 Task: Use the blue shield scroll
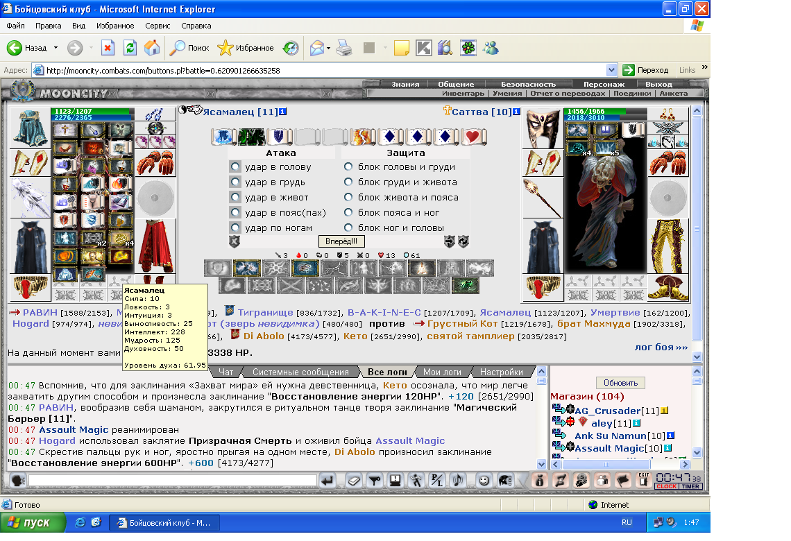(279, 136)
